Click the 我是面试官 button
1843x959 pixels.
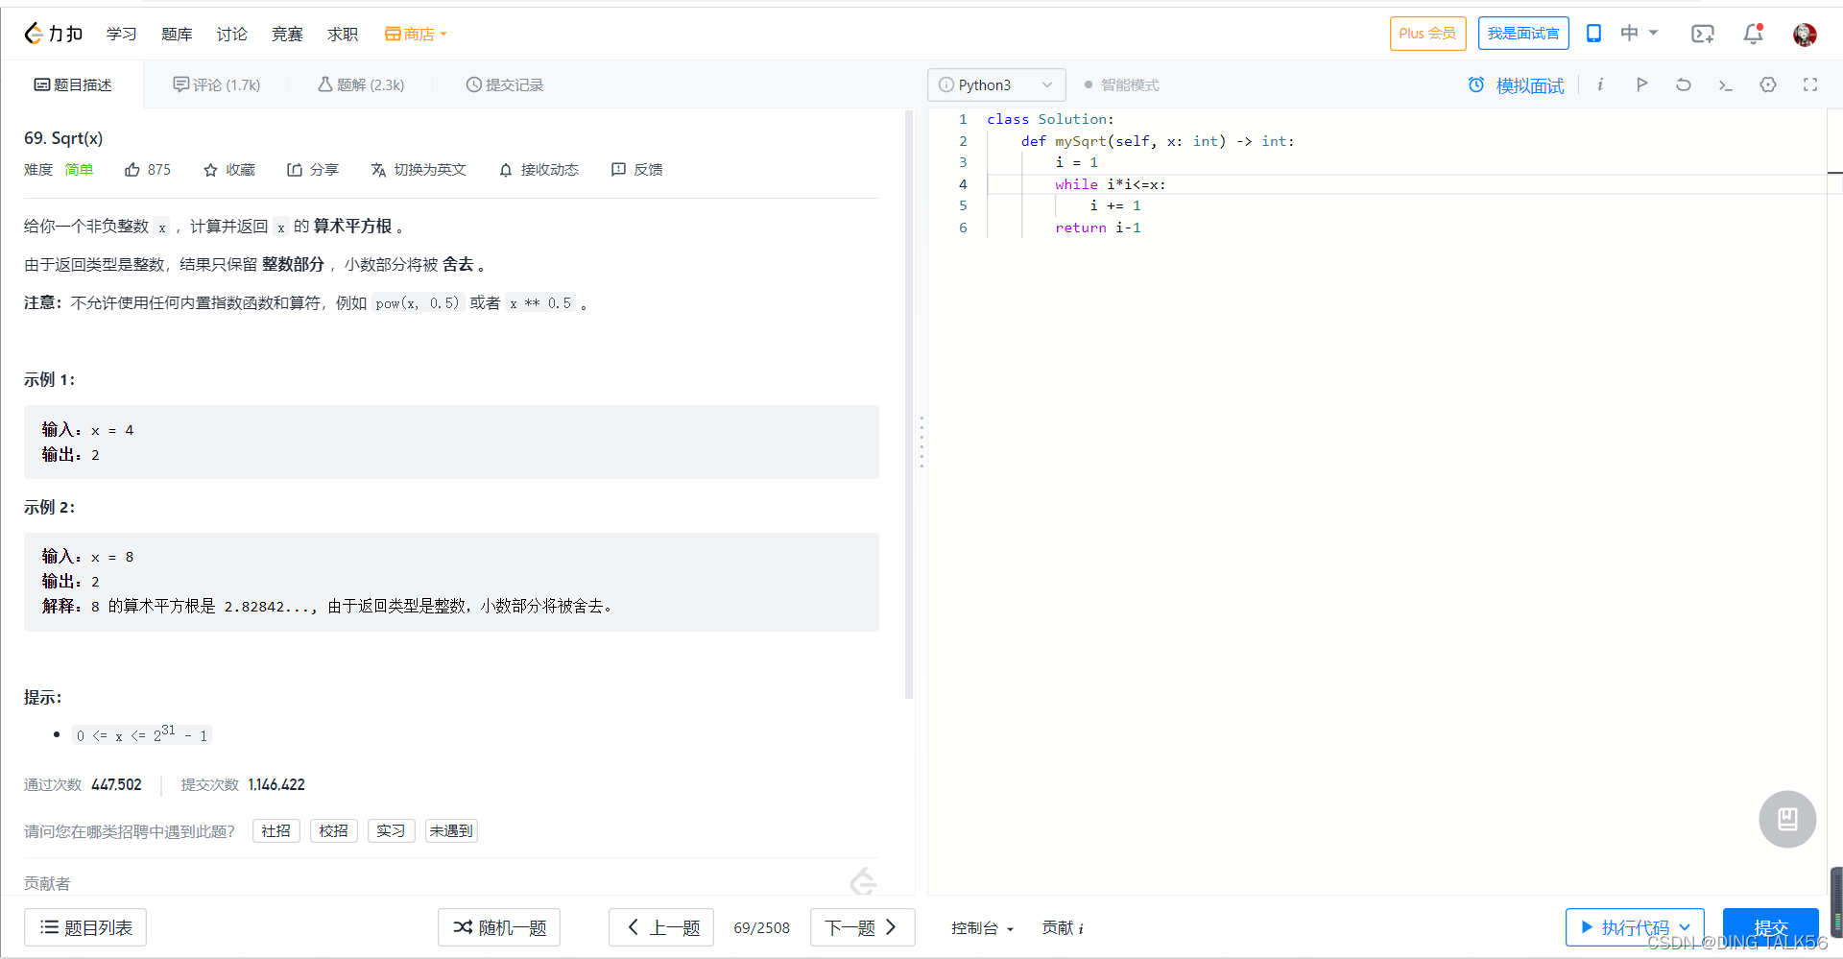[x=1523, y=34]
